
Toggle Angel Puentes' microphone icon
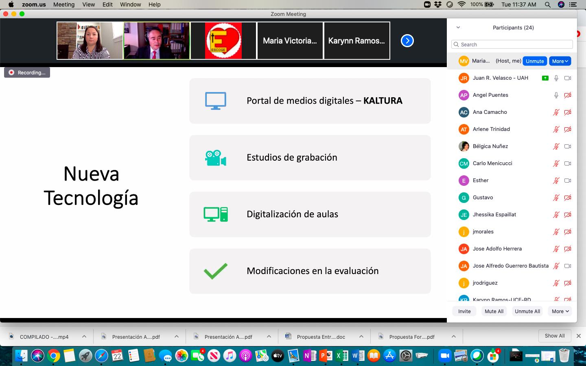[556, 95]
